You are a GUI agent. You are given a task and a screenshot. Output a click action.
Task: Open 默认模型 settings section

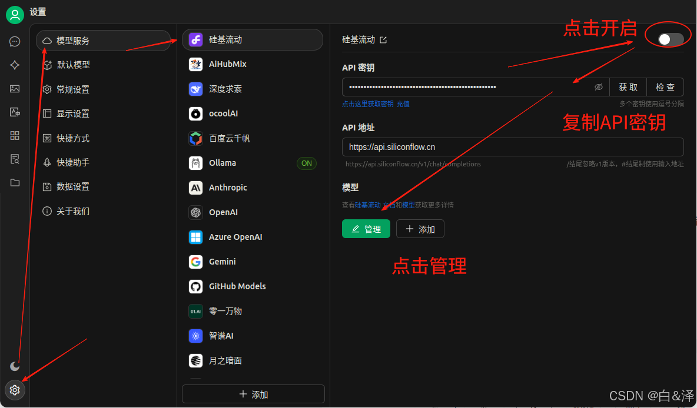tap(103, 65)
